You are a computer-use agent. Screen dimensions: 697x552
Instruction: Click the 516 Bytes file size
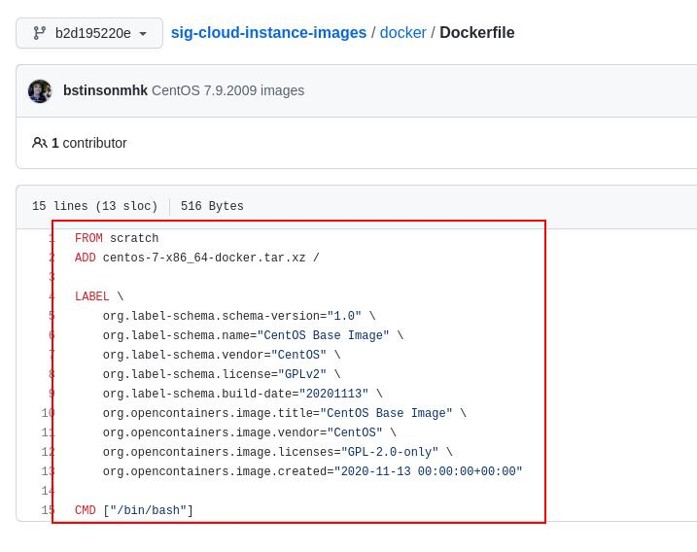tap(212, 206)
